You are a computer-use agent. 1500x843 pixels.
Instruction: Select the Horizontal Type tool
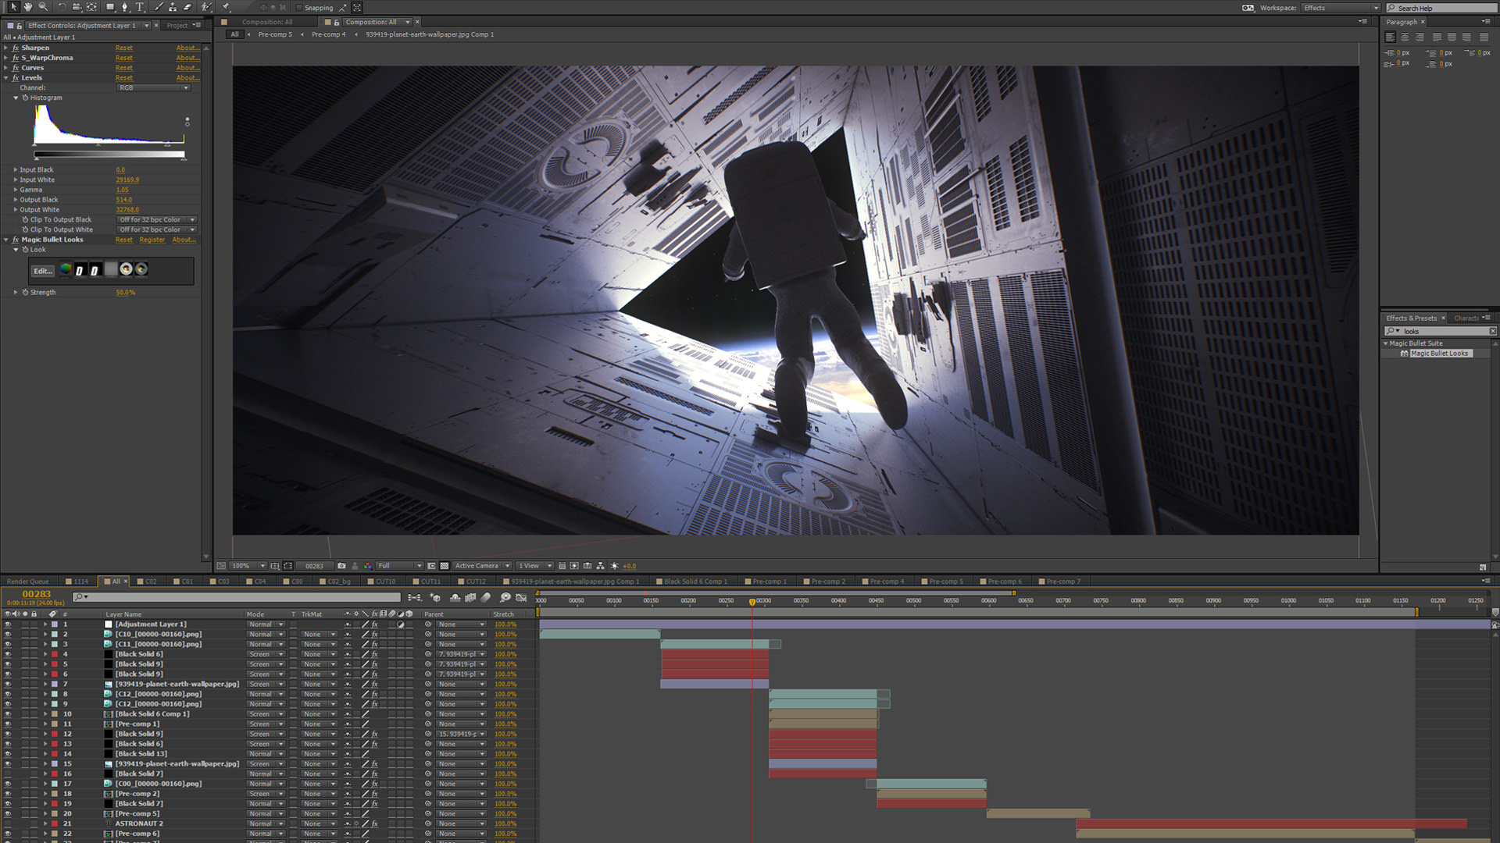(141, 7)
